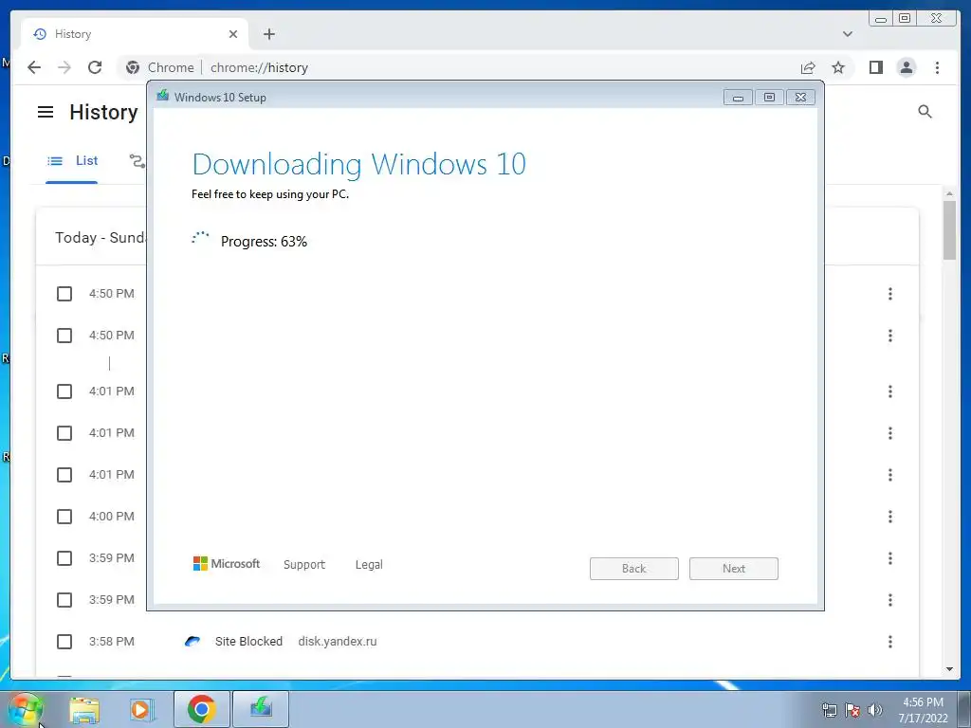
Task: Click the Next button in Windows 10 Setup
Action: click(x=734, y=569)
